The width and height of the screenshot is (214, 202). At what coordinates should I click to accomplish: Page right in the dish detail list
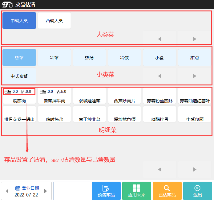[x=195, y=169]
